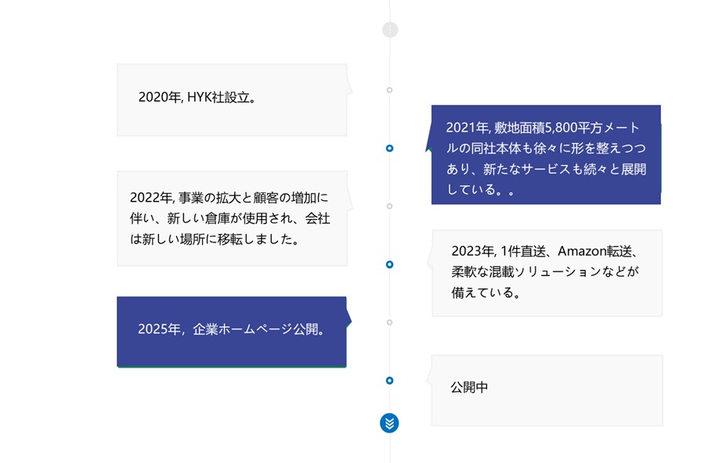Click the timeline dot beside the 2025 entry

click(389, 322)
